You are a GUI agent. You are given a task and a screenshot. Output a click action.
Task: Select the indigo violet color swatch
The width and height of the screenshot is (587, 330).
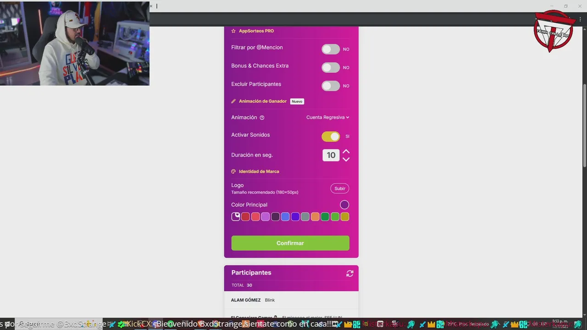pyautogui.click(x=295, y=216)
